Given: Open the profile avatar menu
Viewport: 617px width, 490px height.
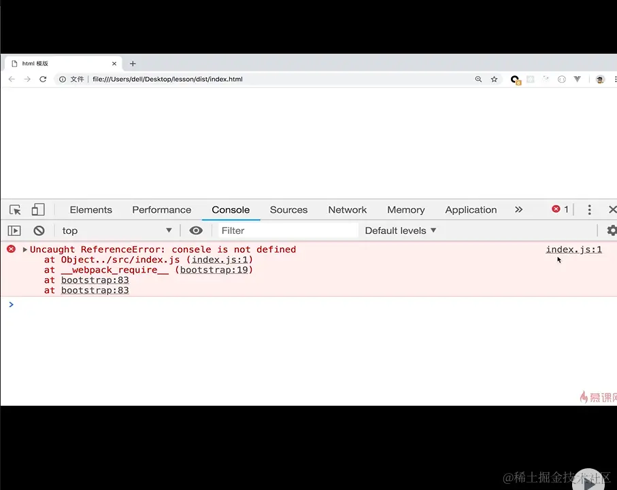Looking at the screenshot, I should pyautogui.click(x=600, y=80).
